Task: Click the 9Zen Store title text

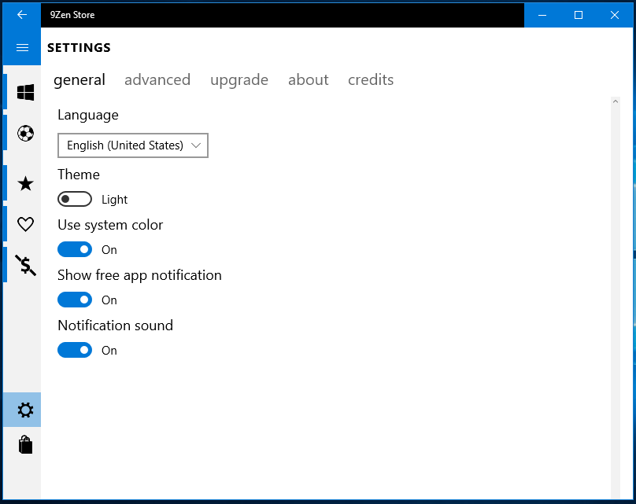Action: (72, 15)
